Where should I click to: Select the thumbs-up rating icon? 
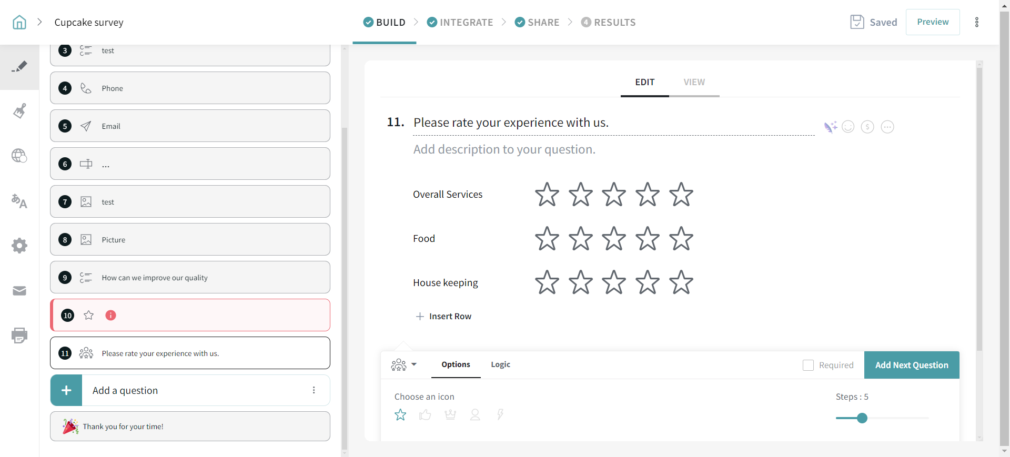click(425, 415)
